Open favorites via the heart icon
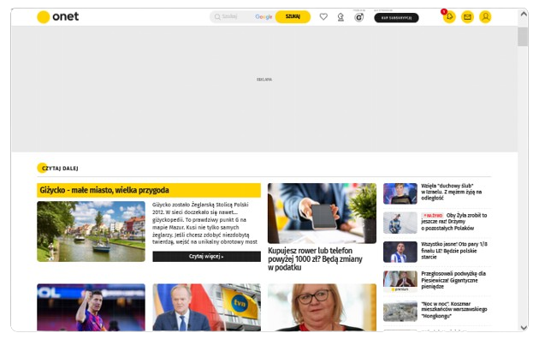539x339 pixels. click(323, 16)
